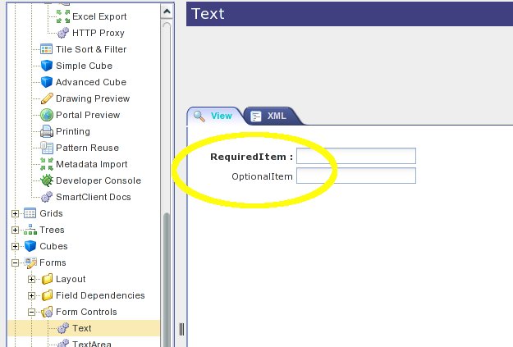Click the Metadata Import icon
Screen dimensions: 513x347
[47, 164]
